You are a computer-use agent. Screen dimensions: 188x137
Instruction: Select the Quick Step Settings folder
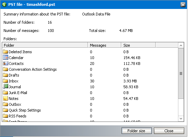90,110
